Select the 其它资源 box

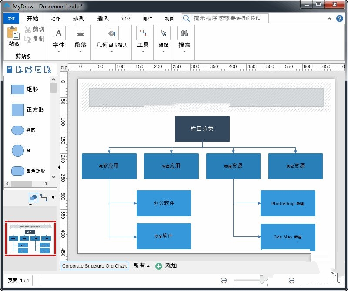pyautogui.click(x=295, y=166)
